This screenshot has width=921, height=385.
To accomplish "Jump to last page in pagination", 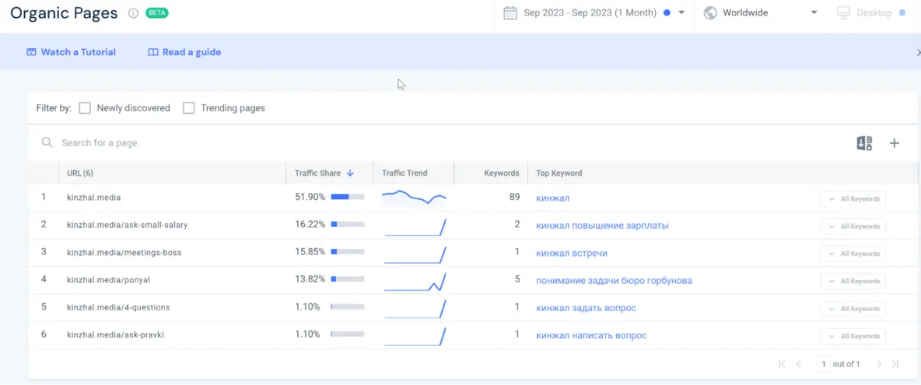I will (x=895, y=364).
